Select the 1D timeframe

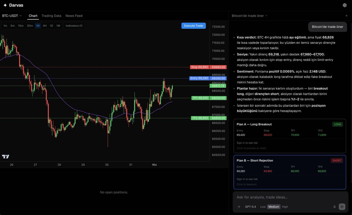pos(51,26)
